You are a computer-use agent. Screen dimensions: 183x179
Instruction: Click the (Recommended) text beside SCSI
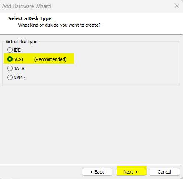(51, 59)
